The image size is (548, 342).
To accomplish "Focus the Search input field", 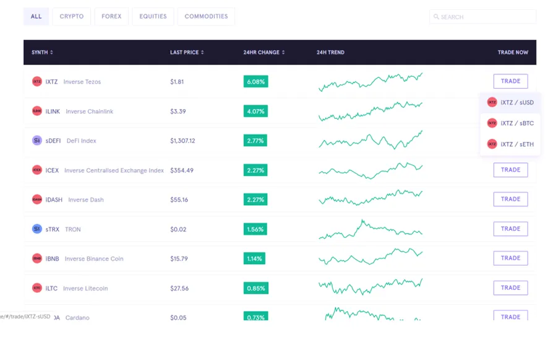I will [482, 17].
